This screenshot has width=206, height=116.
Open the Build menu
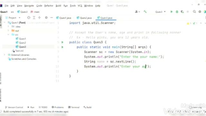coord(58,6)
